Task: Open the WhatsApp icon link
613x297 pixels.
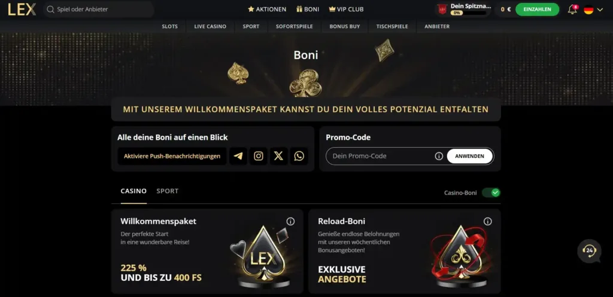Action: coord(299,156)
